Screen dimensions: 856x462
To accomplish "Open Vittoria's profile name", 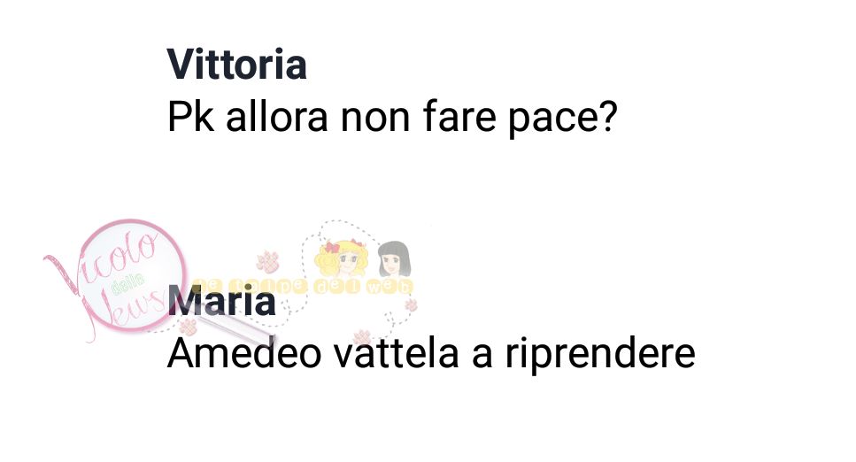I will click(237, 65).
